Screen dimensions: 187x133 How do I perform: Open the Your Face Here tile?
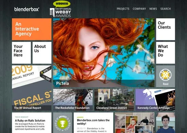pos(21,53)
